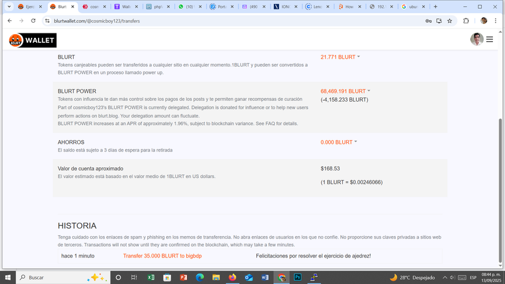
Task: Select the $168.53 account value text
Action: [330, 169]
